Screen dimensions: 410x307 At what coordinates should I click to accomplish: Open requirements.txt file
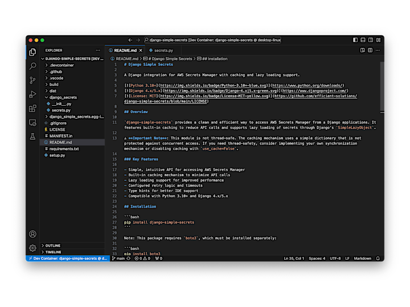(x=72, y=149)
